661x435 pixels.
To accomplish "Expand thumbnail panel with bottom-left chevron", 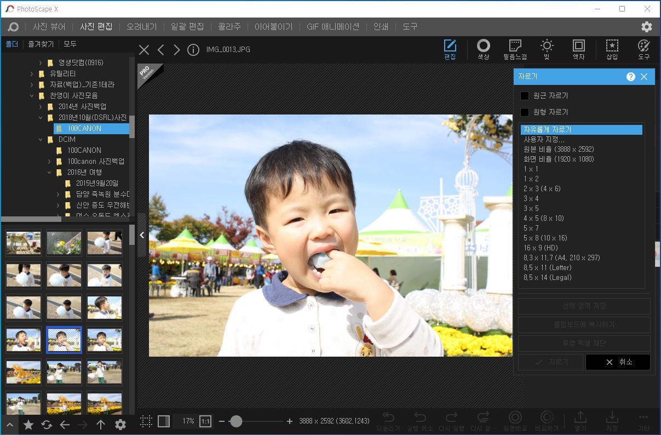I will click(x=10, y=425).
